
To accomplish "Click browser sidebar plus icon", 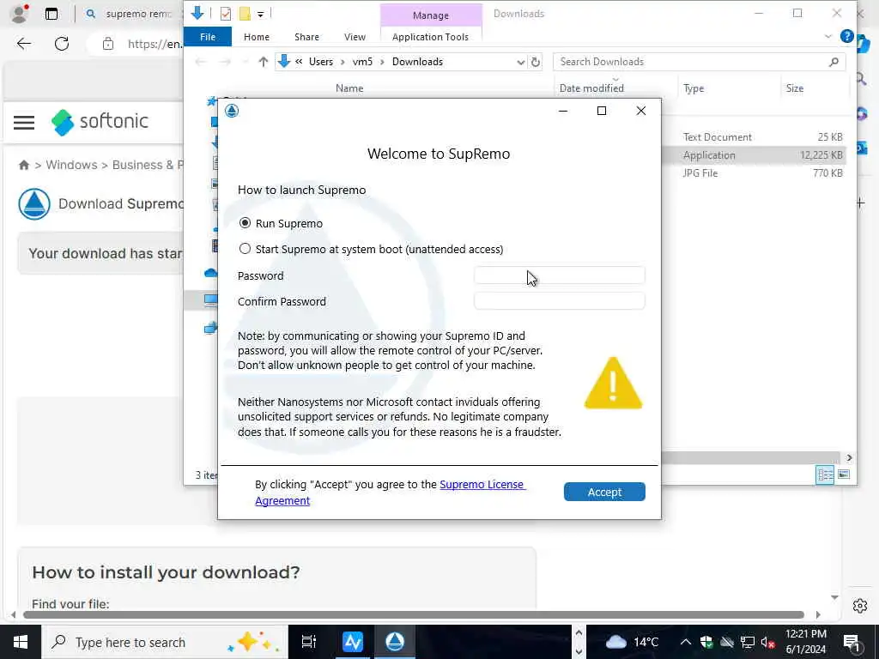I will (860, 203).
